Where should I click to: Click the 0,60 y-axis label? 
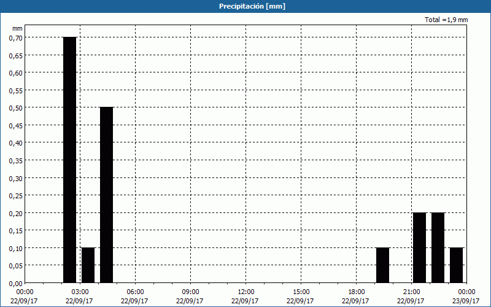click(x=17, y=73)
